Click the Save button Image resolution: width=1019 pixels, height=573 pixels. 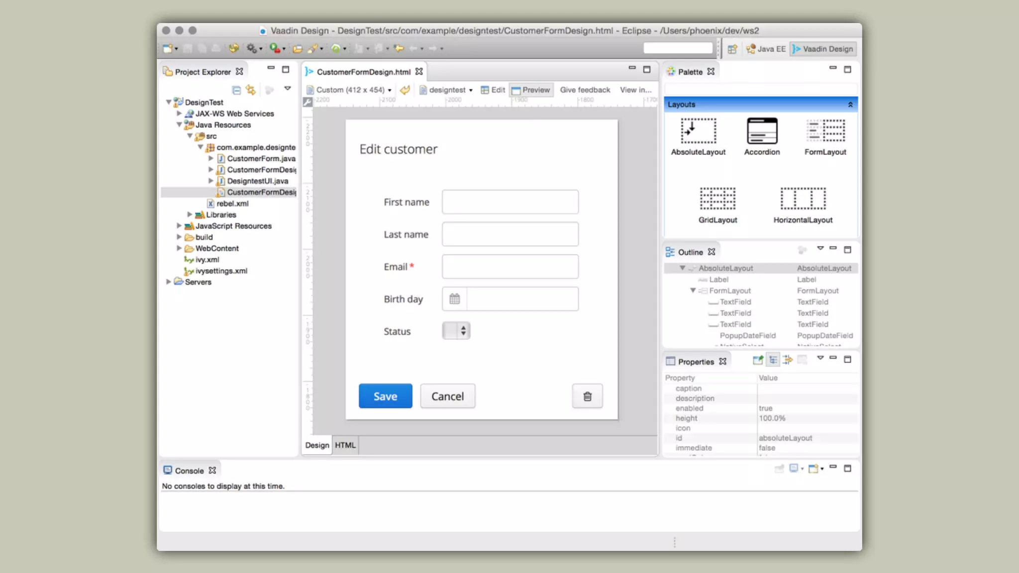click(385, 396)
